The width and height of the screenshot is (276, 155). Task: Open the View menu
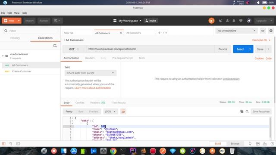[17, 13]
